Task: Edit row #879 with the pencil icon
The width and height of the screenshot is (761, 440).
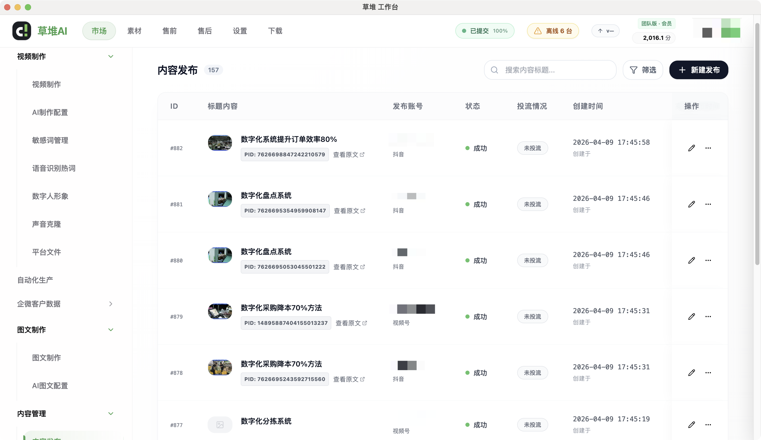Action: tap(692, 317)
